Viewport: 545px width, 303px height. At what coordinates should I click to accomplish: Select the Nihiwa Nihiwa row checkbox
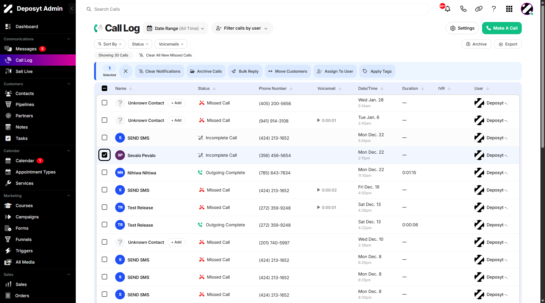(x=104, y=172)
